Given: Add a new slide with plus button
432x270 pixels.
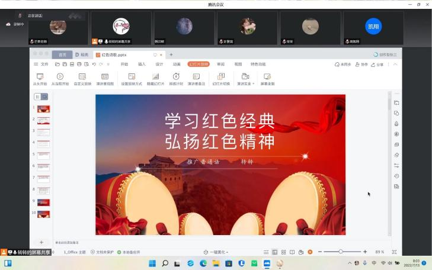Looking at the screenshot, I should [x=41, y=242].
